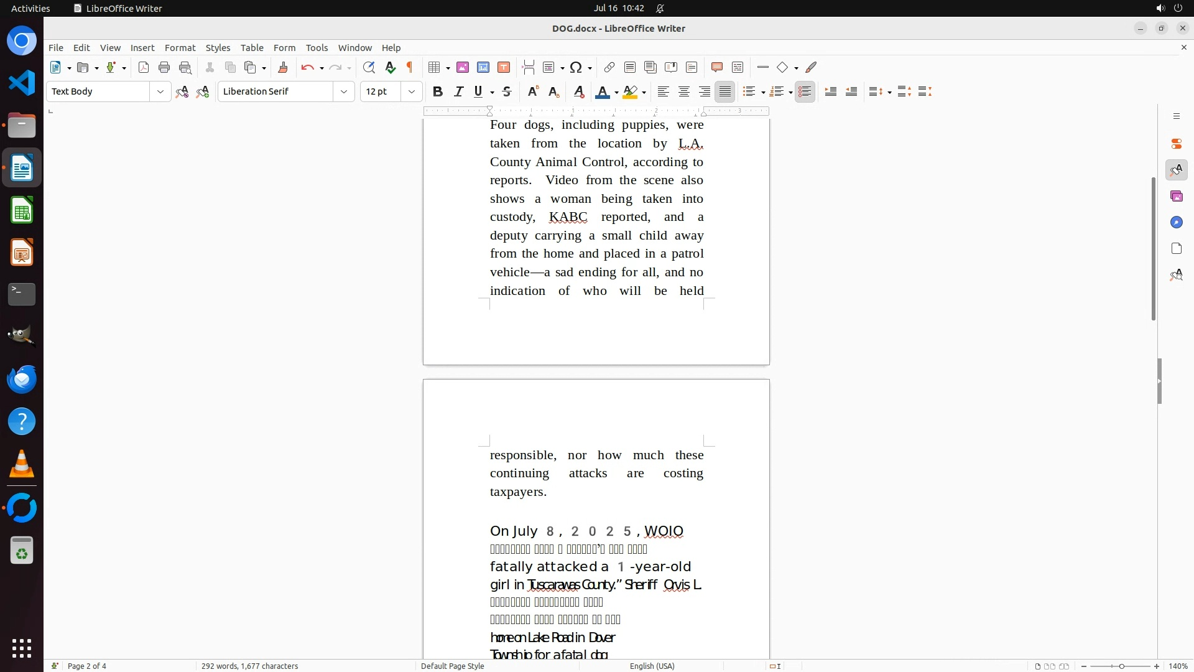Click English (USA) language in status bar
The height and width of the screenshot is (672, 1194).
652,666
